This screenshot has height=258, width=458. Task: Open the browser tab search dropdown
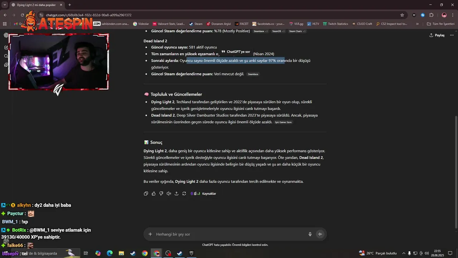[x=5, y=5]
